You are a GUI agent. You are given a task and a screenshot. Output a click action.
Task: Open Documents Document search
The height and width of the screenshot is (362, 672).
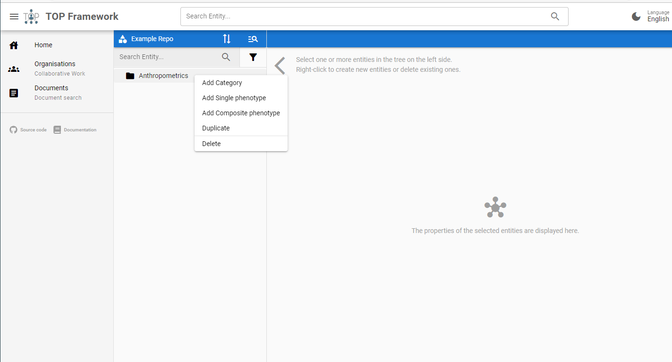coord(57,93)
